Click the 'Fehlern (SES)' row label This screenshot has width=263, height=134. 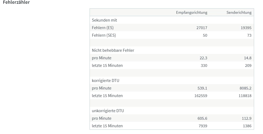(104, 35)
